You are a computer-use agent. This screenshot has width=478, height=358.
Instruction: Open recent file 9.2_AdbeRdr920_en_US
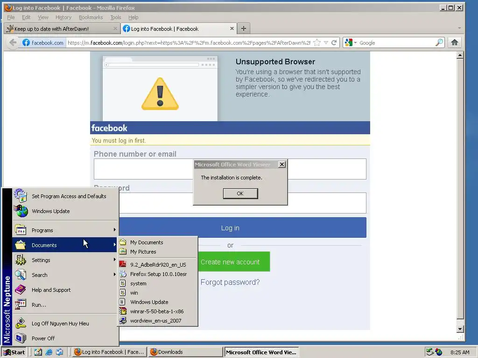[x=158, y=265]
